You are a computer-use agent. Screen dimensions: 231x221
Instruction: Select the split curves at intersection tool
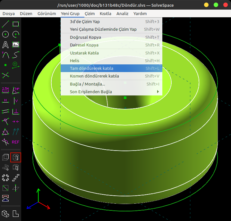click(5, 75)
